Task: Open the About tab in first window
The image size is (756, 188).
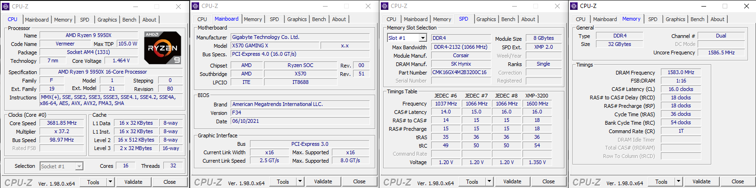Action: coord(149,20)
